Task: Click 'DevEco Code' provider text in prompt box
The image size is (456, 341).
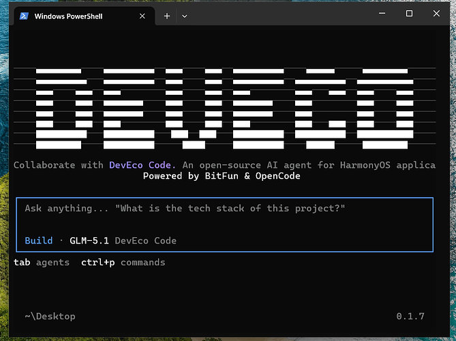Action: click(x=145, y=241)
